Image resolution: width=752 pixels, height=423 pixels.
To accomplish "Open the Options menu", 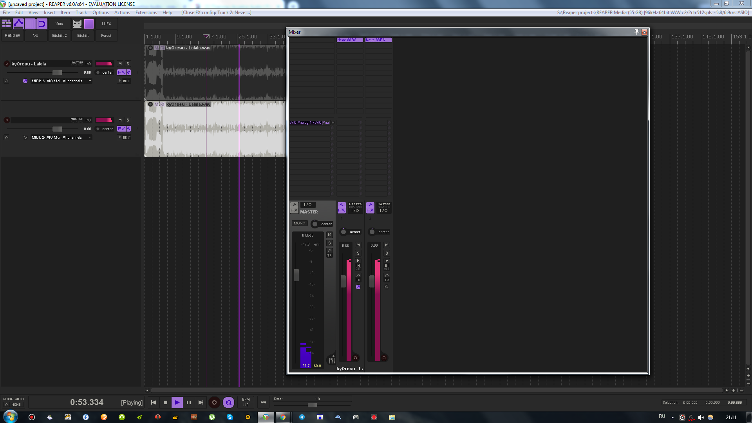I will pyautogui.click(x=101, y=13).
